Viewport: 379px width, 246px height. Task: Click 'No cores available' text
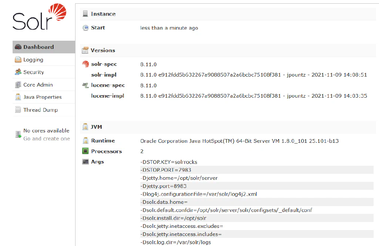pyautogui.click(x=46, y=131)
